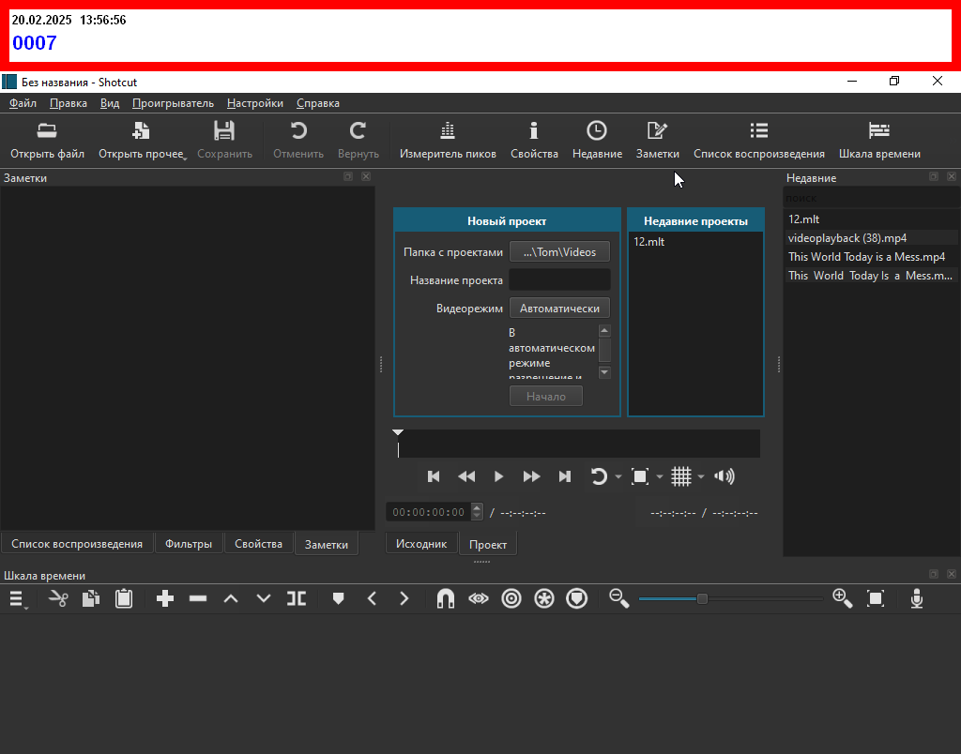Image resolution: width=961 pixels, height=754 pixels.
Task: Toggle ripple mode target icon
Action: tap(511, 598)
